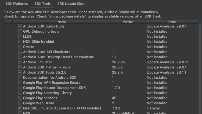
Task: Enable Google Web Driver checkbox
Action: click(20, 103)
